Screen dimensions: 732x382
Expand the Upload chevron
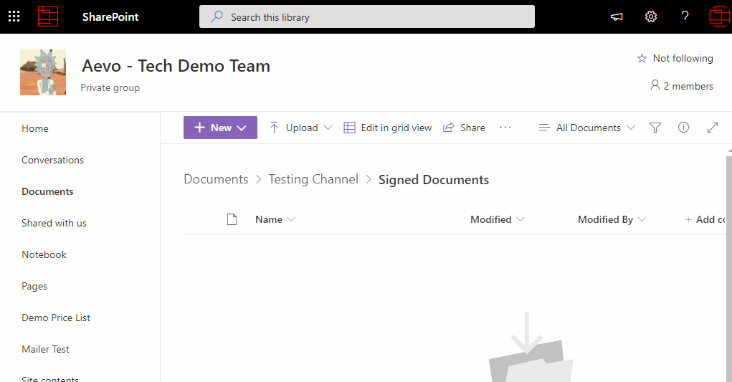[x=328, y=128]
